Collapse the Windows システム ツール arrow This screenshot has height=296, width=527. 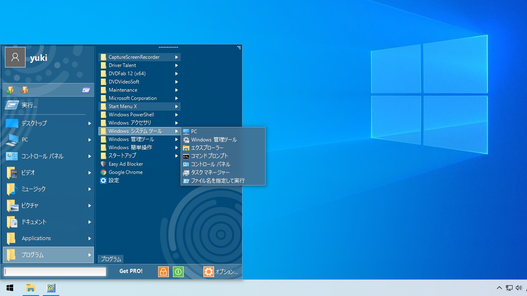[176, 131]
